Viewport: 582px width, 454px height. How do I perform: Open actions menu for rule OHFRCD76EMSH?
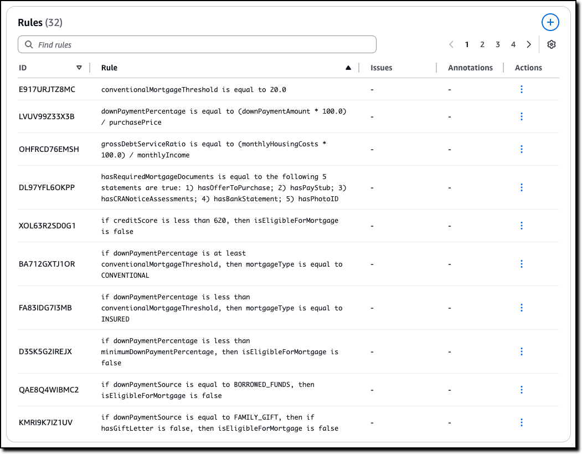(522, 149)
